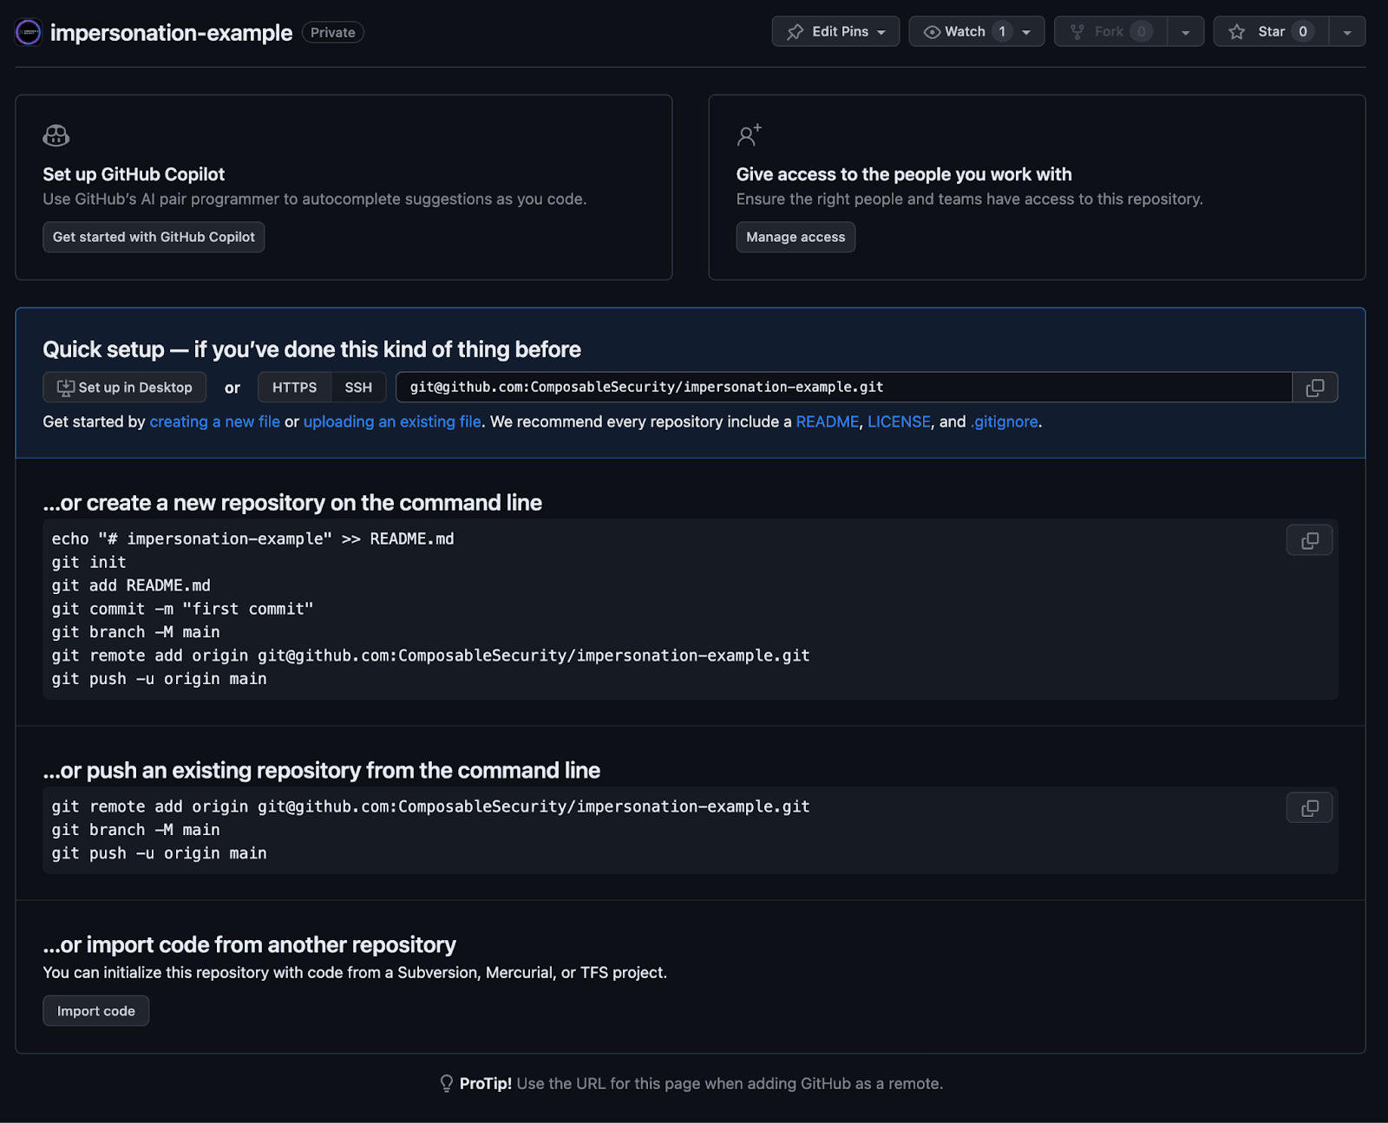1388x1123 pixels.
Task: Expand the Fork options dropdown arrow
Action: click(x=1185, y=32)
